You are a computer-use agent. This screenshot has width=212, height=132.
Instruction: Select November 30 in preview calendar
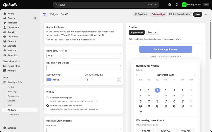tap(140, 111)
